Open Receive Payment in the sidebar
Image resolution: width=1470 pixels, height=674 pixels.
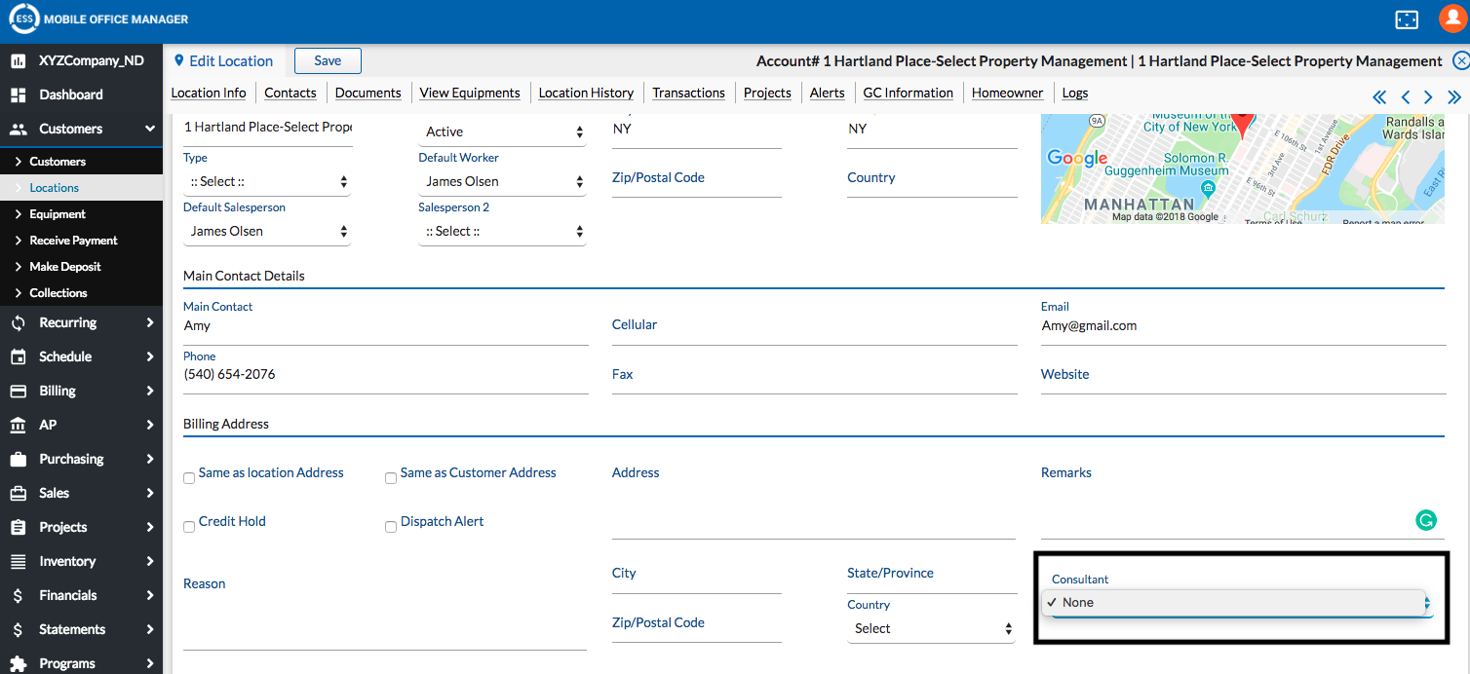click(73, 241)
